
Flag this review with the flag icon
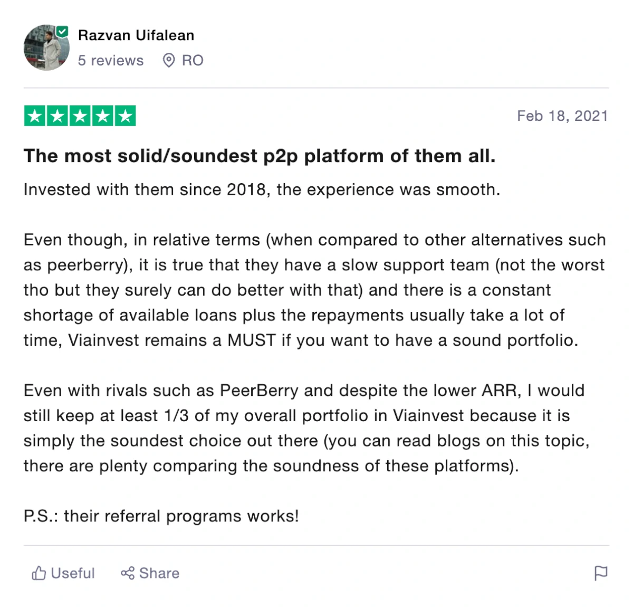click(x=601, y=573)
